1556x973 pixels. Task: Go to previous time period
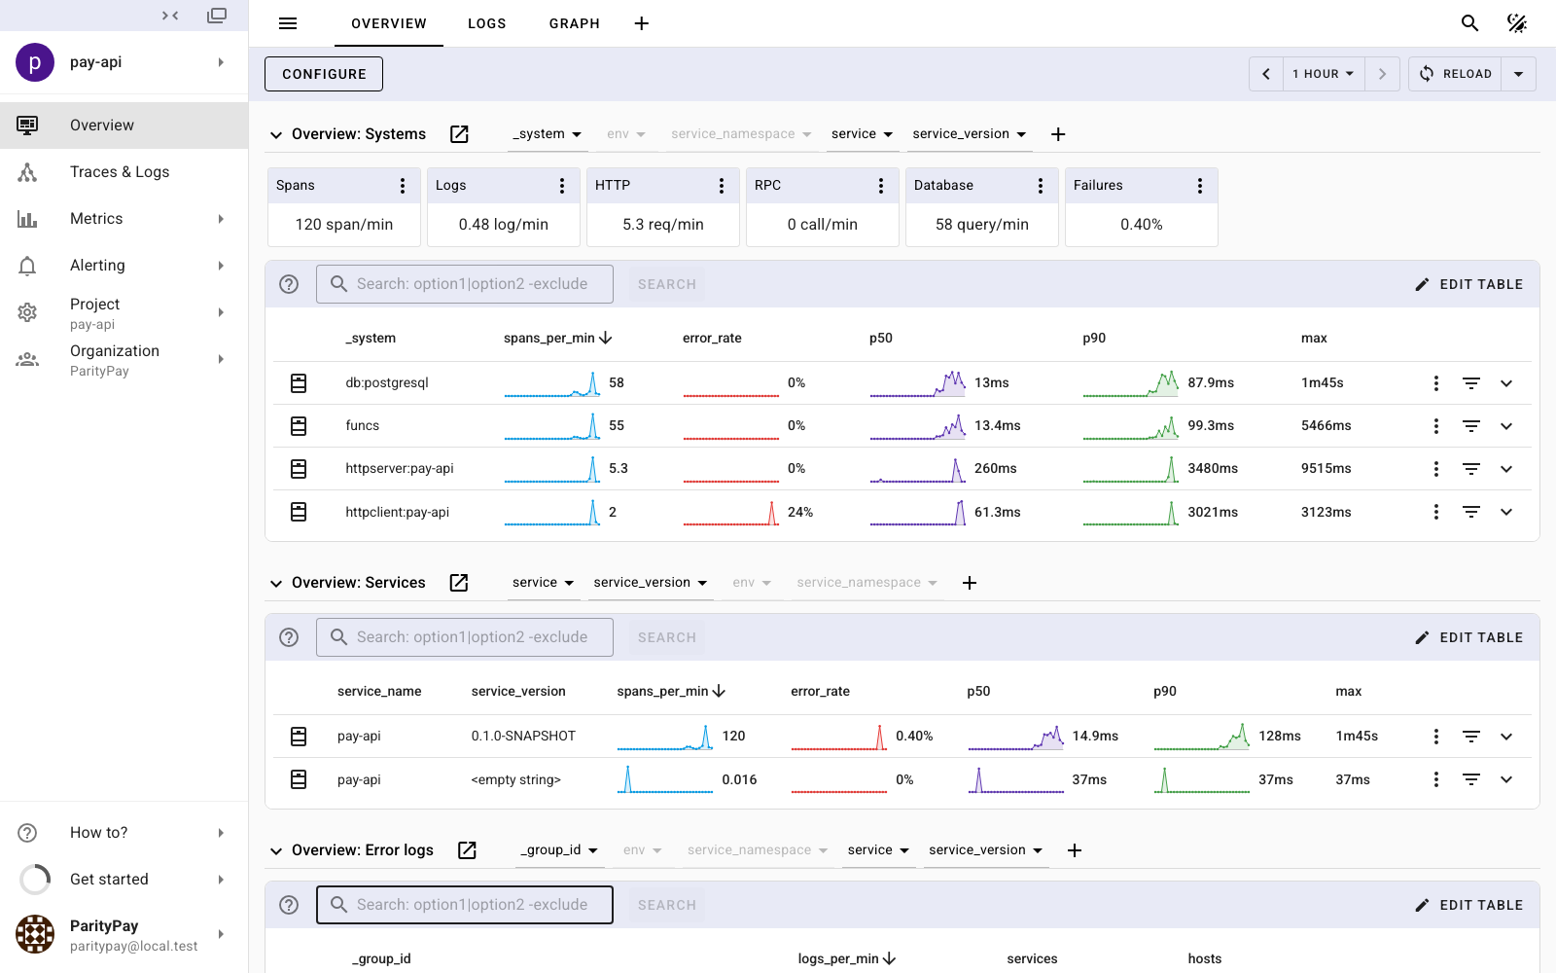click(x=1266, y=74)
